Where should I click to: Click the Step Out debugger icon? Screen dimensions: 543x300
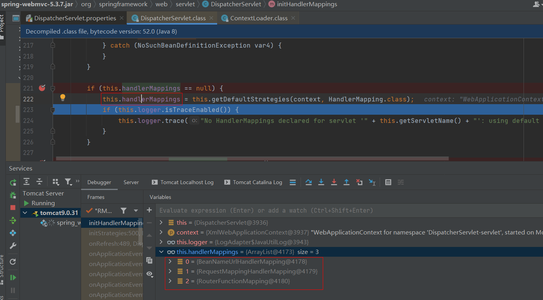pos(347,182)
